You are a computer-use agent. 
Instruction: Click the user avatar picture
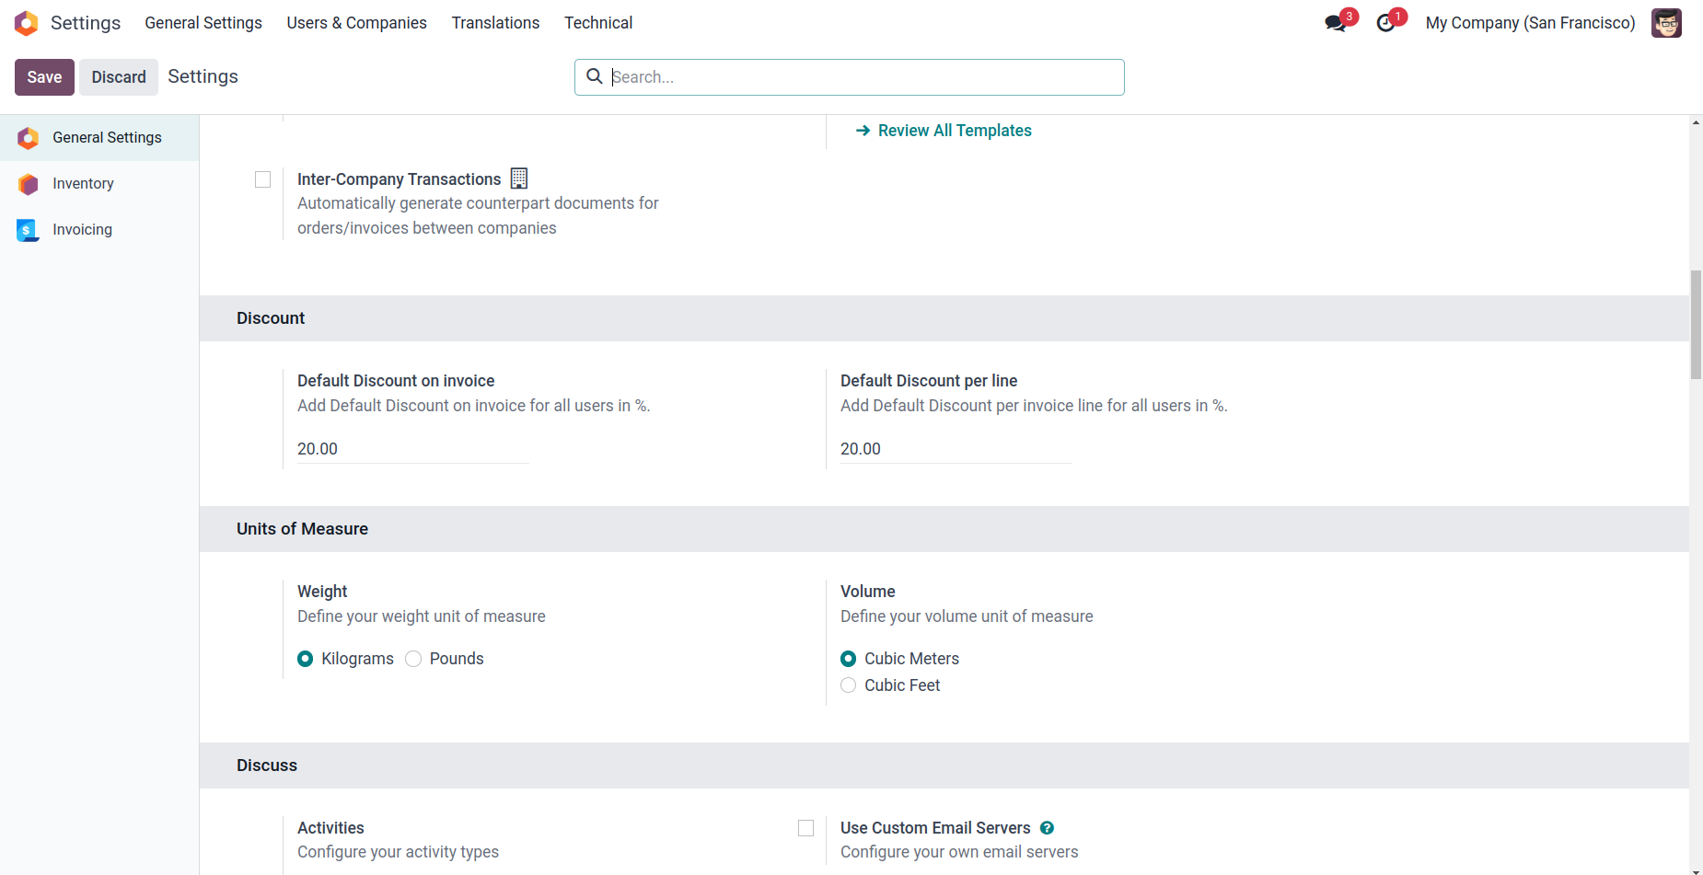[1666, 23]
